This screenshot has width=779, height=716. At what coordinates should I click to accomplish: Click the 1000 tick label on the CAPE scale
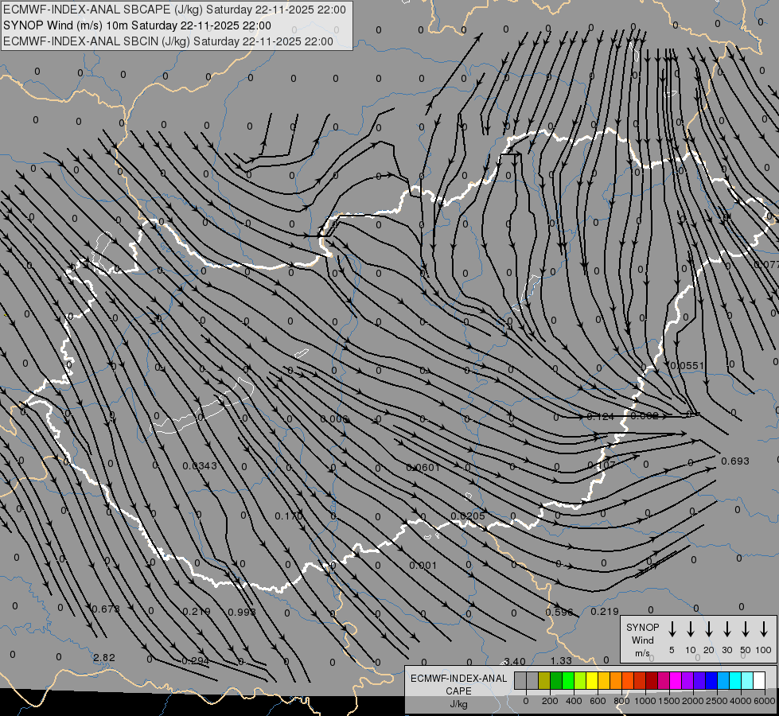tap(645, 701)
